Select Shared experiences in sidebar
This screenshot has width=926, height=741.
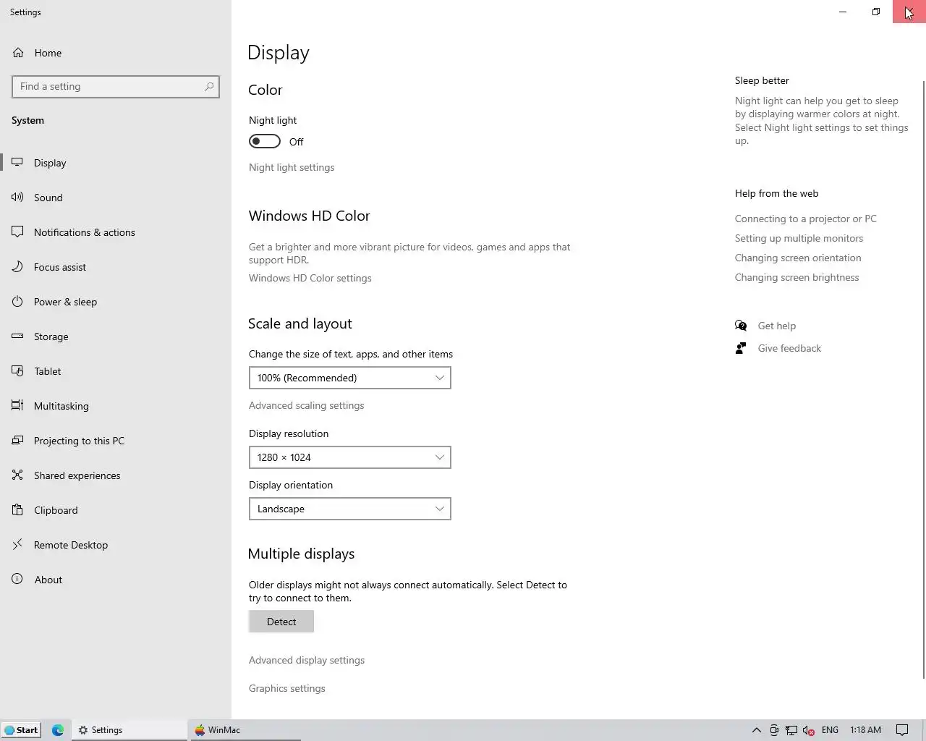tap(116, 475)
